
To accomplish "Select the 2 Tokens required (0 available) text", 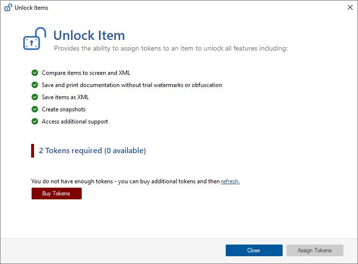I will tap(92, 151).
